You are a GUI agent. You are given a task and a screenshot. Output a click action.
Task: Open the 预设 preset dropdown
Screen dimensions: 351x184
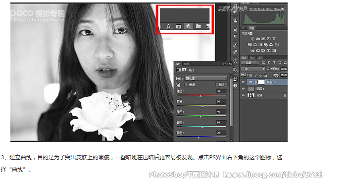click(x=206, y=78)
